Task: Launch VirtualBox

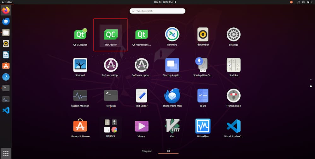Action: coord(203,129)
